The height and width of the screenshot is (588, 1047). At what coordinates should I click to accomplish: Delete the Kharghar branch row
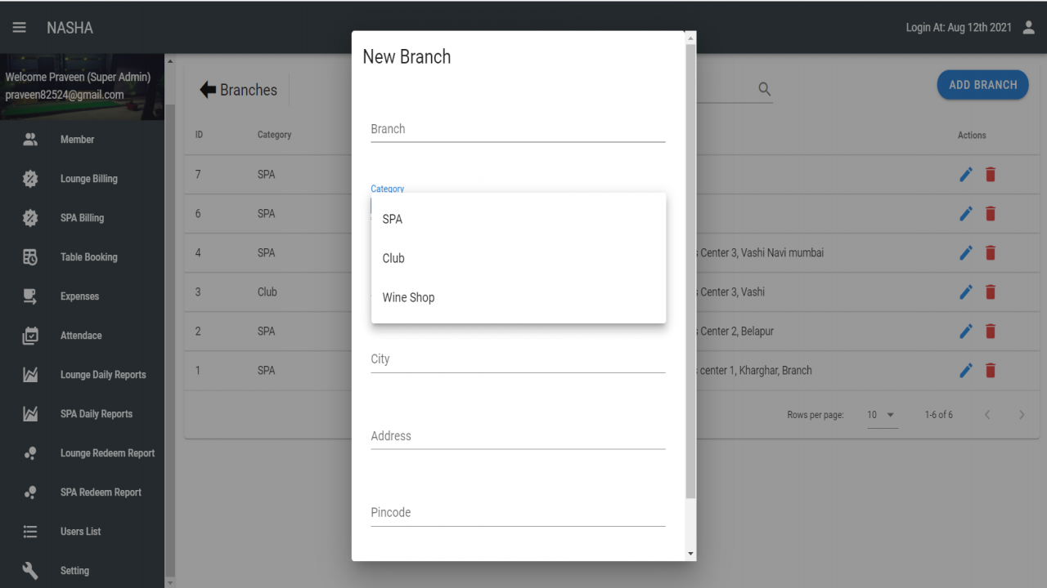(991, 370)
